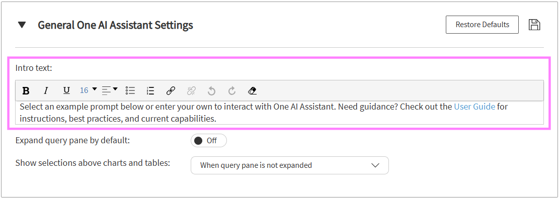Viewport: 559px width, 198px height.
Task: Click the Restore Defaults button
Action: (x=482, y=25)
